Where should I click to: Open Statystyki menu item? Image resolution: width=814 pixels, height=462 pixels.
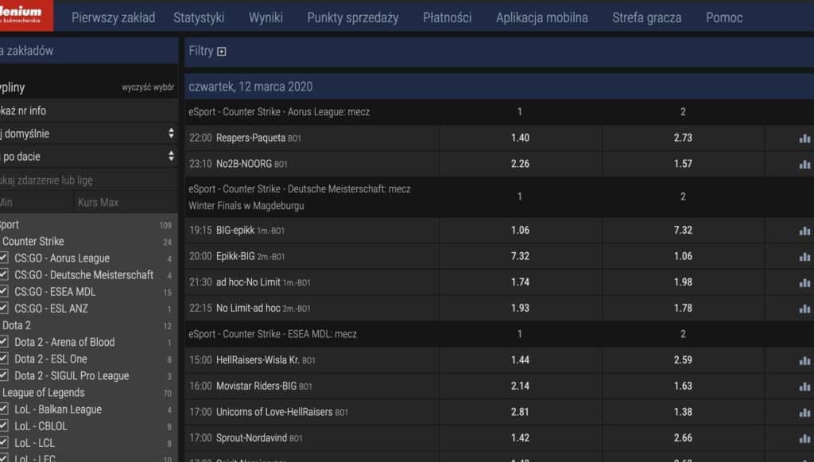click(199, 17)
